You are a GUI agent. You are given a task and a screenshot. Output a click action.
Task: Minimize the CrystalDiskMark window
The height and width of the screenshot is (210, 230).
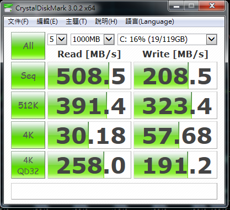176,6
